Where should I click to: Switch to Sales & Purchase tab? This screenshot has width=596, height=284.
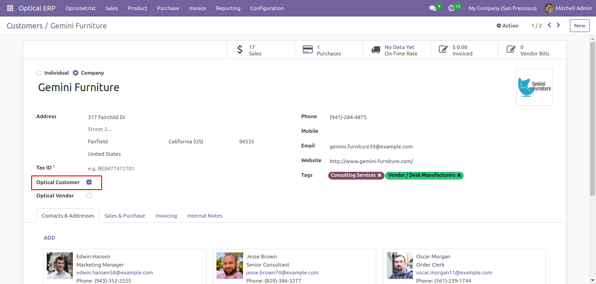pos(125,216)
